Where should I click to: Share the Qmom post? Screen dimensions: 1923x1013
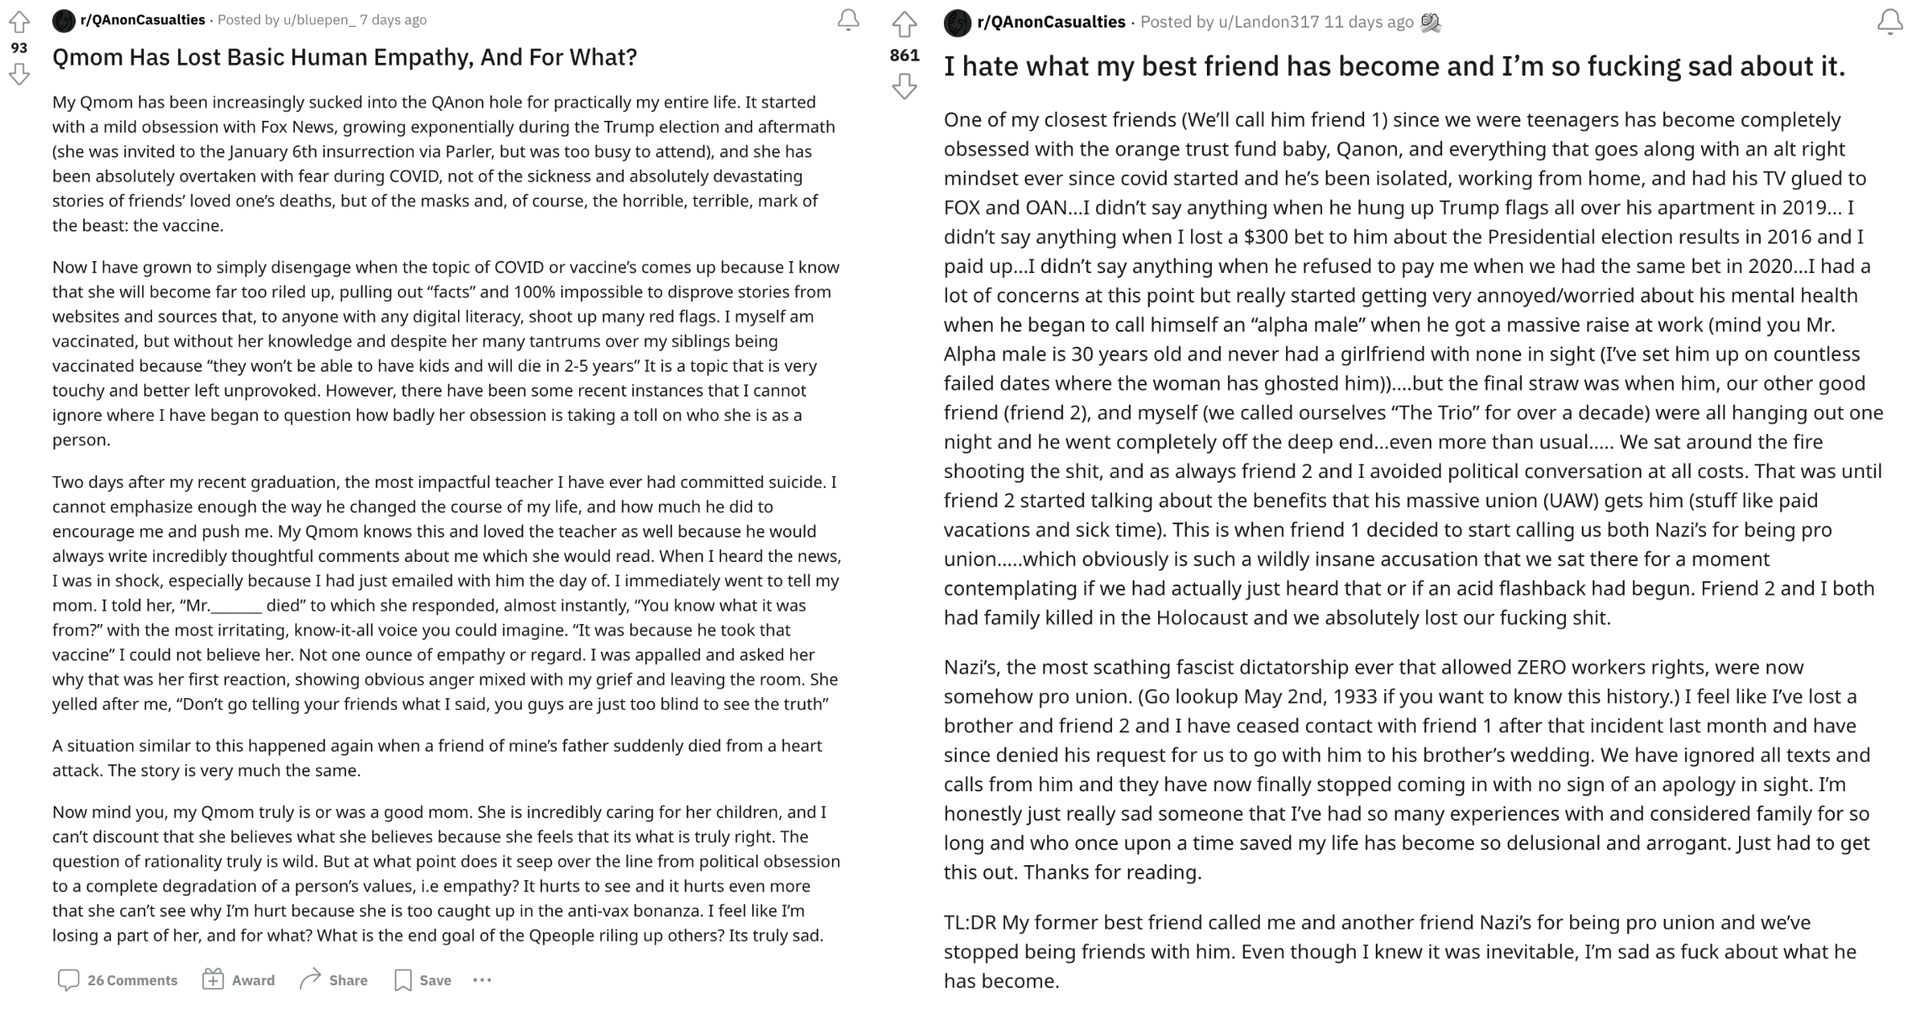[334, 980]
